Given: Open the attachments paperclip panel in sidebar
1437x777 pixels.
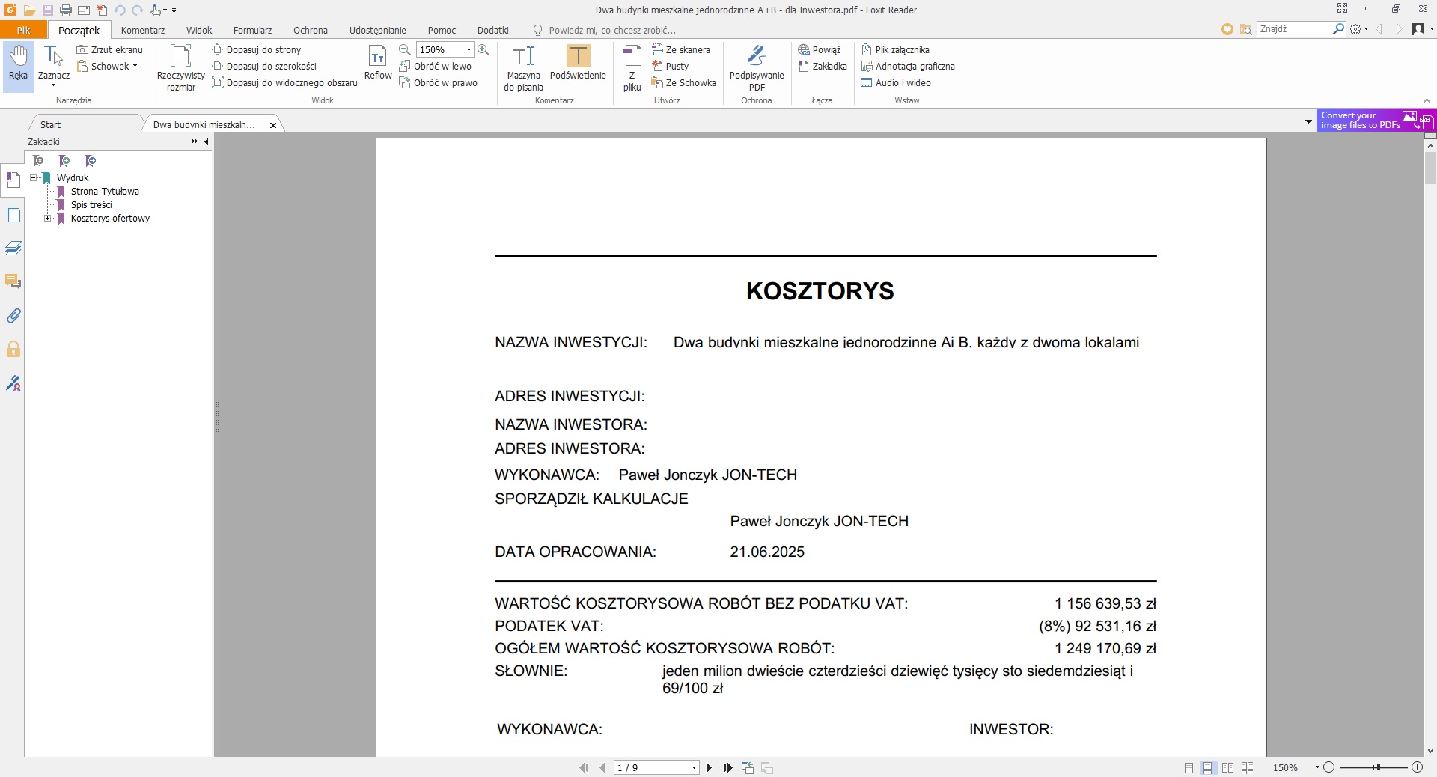Looking at the screenshot, I should pyautogui.click(x=13, y=316).
